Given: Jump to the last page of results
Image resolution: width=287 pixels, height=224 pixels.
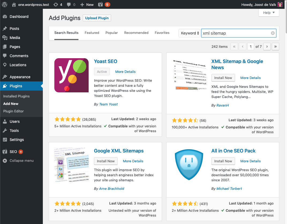Looking at the screenshot, I should (275, 46).
